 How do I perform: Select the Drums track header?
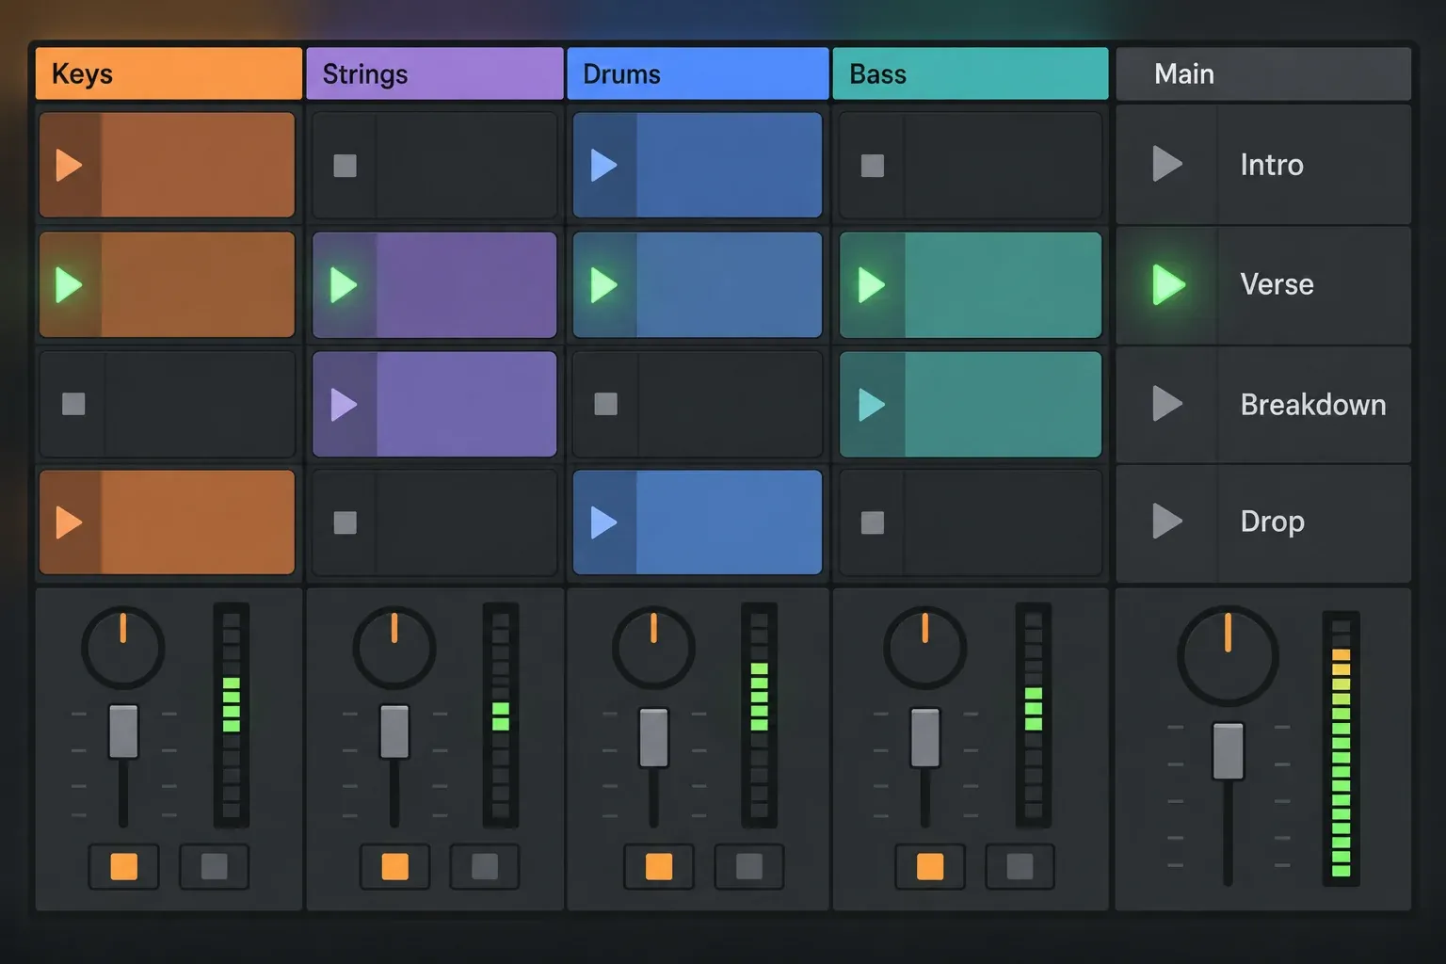pos(698,73)
